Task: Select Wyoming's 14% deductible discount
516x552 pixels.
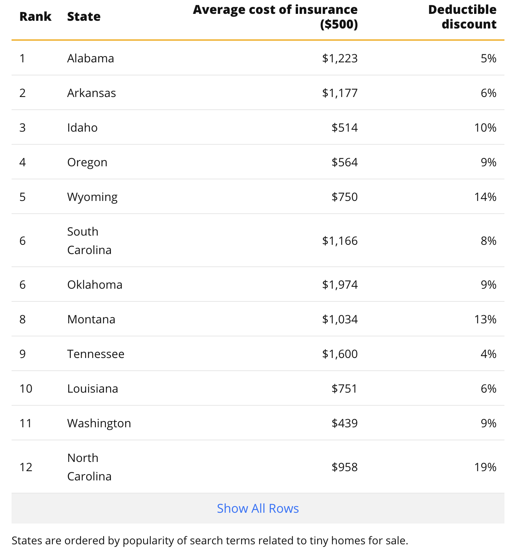Action: click(x=485, y=197)
